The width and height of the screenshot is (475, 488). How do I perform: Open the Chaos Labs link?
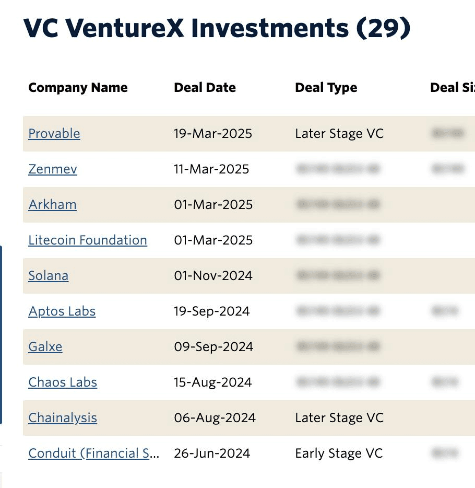tap(63, 382)
